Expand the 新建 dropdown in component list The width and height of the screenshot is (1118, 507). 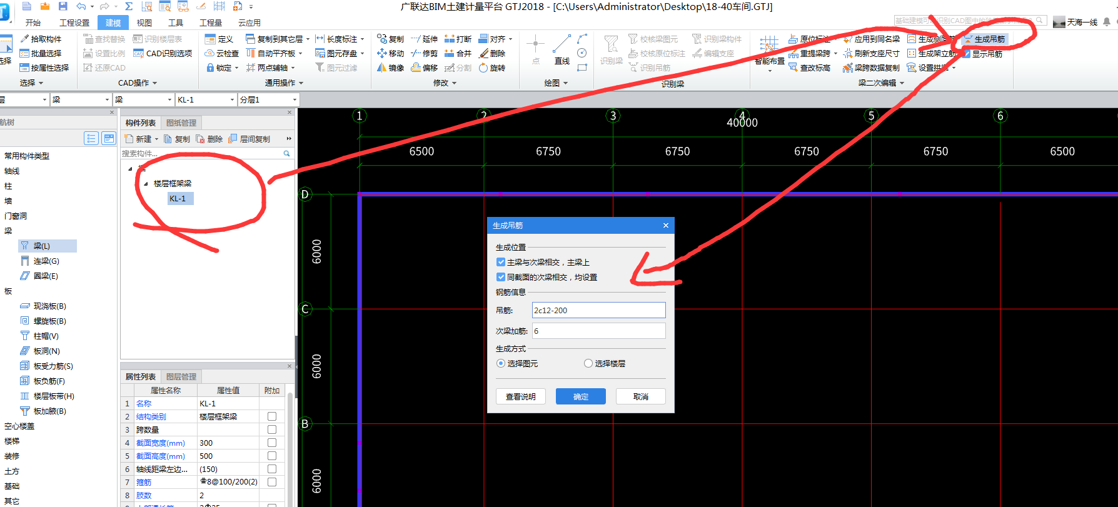click(x=156, y=139)
